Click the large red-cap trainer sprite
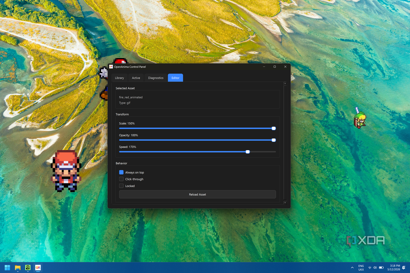Screen dimensions: 410x273 [66, 171]
